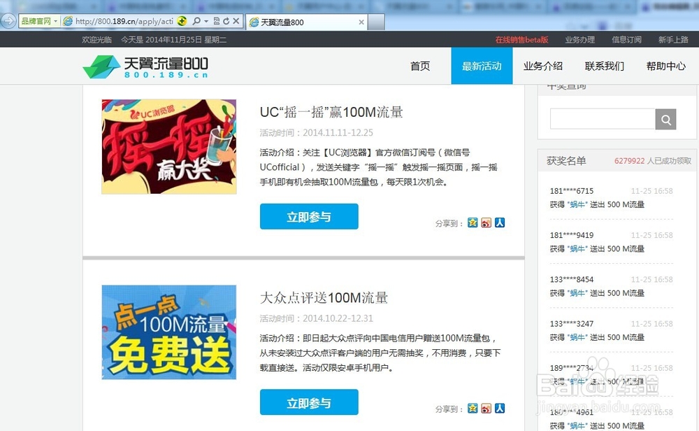Switch to the 帮助中心 menu item
This screenshot has height=431, width=699.
(x=665, y=66)
